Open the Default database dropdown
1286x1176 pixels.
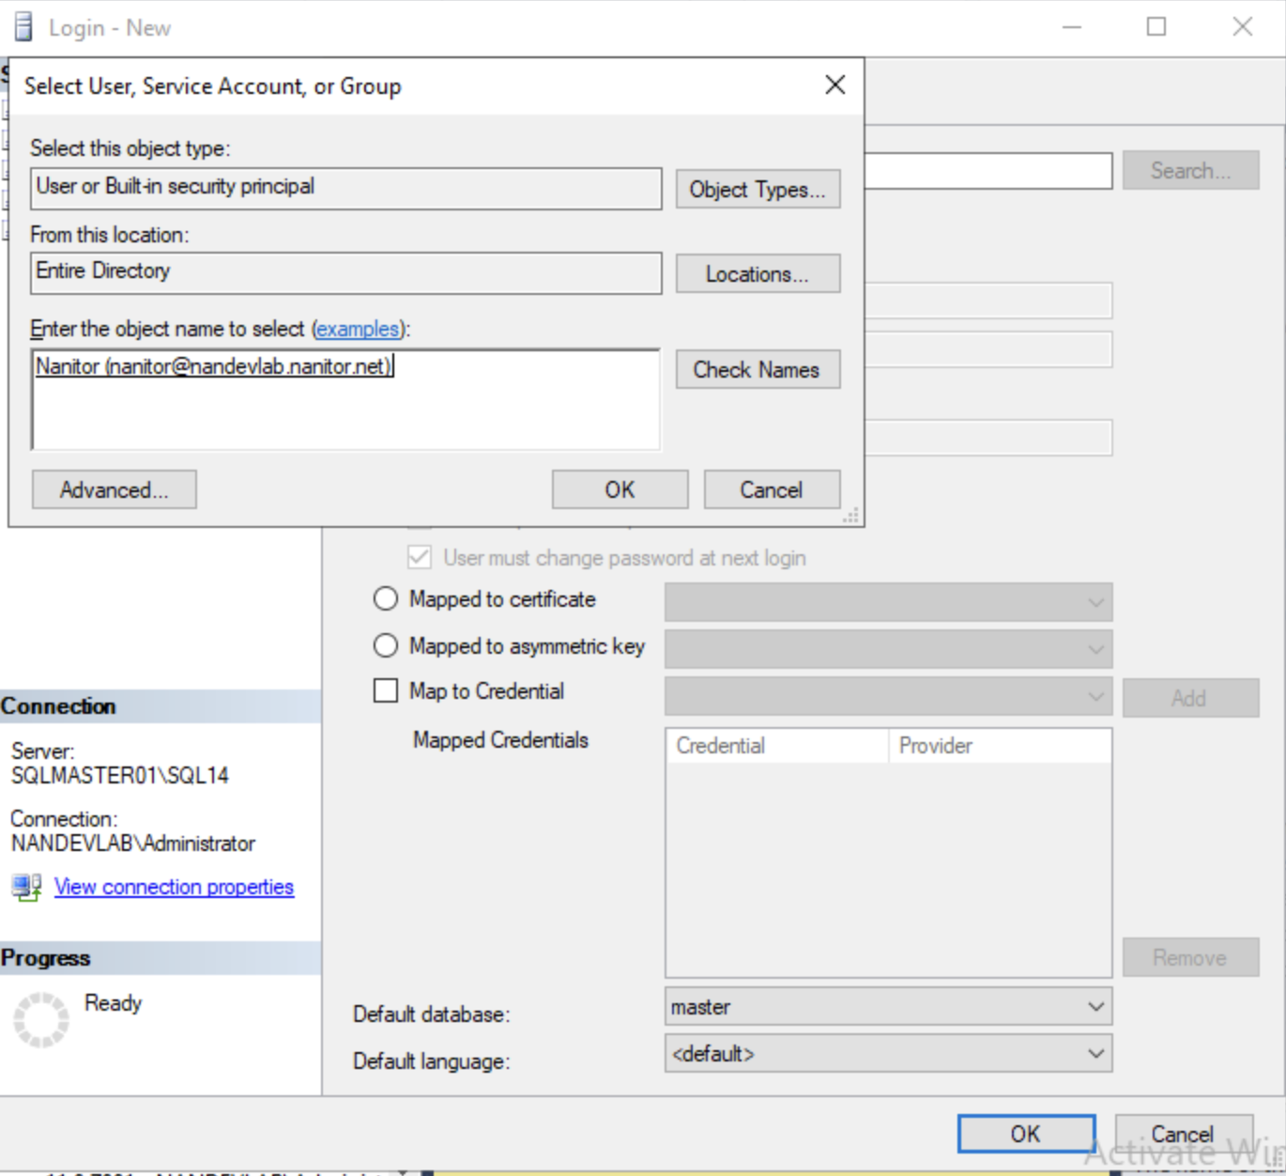(887, 1007)
